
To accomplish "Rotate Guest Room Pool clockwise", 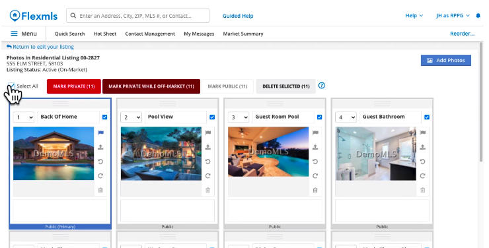I will pyautogui.click(x=315, y=176).
